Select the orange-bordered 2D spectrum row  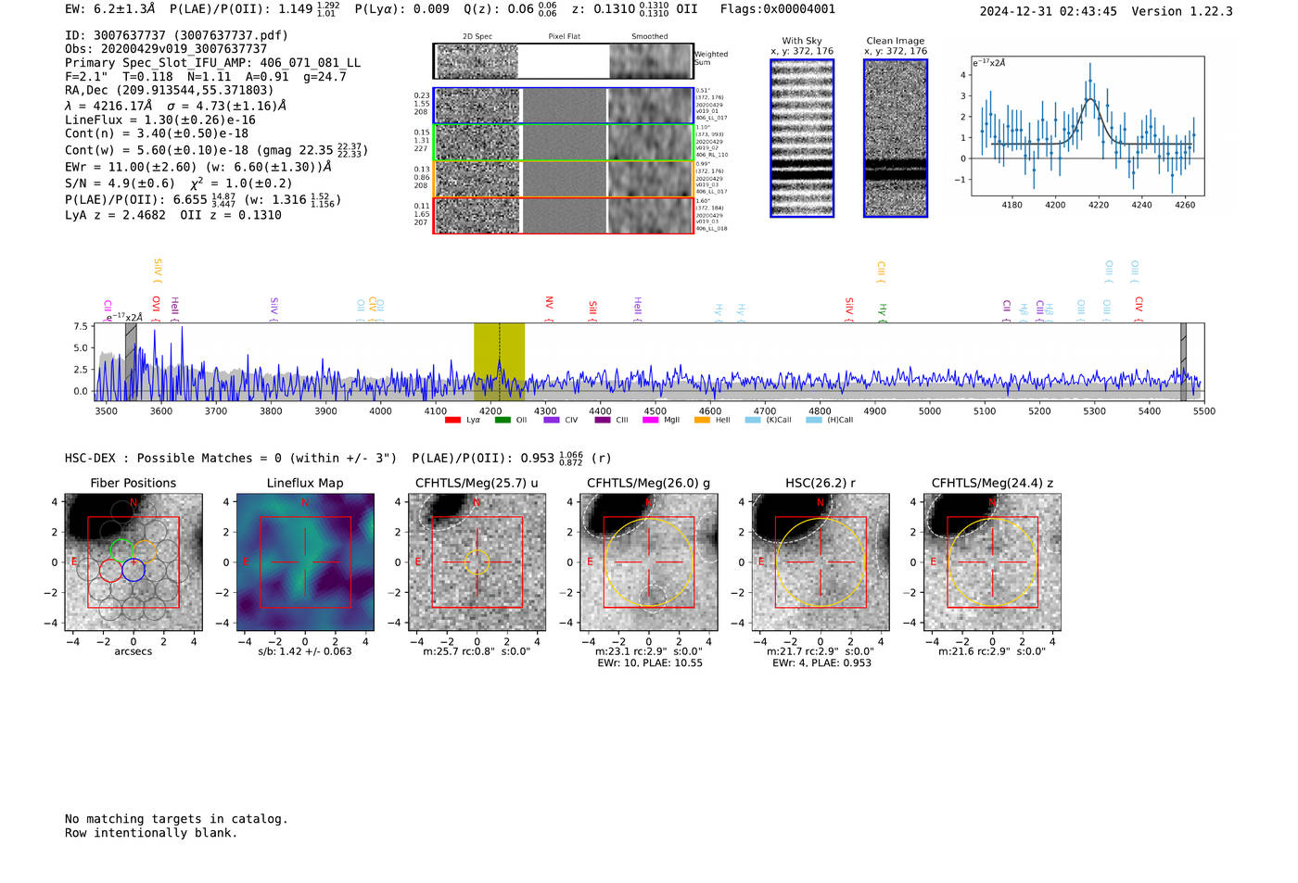tap(563, 179)
